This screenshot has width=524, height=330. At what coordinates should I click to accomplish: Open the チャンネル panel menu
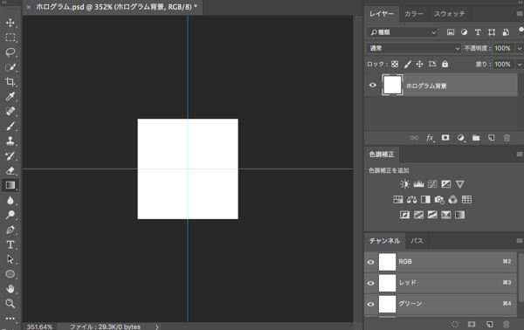coord(520,240)
